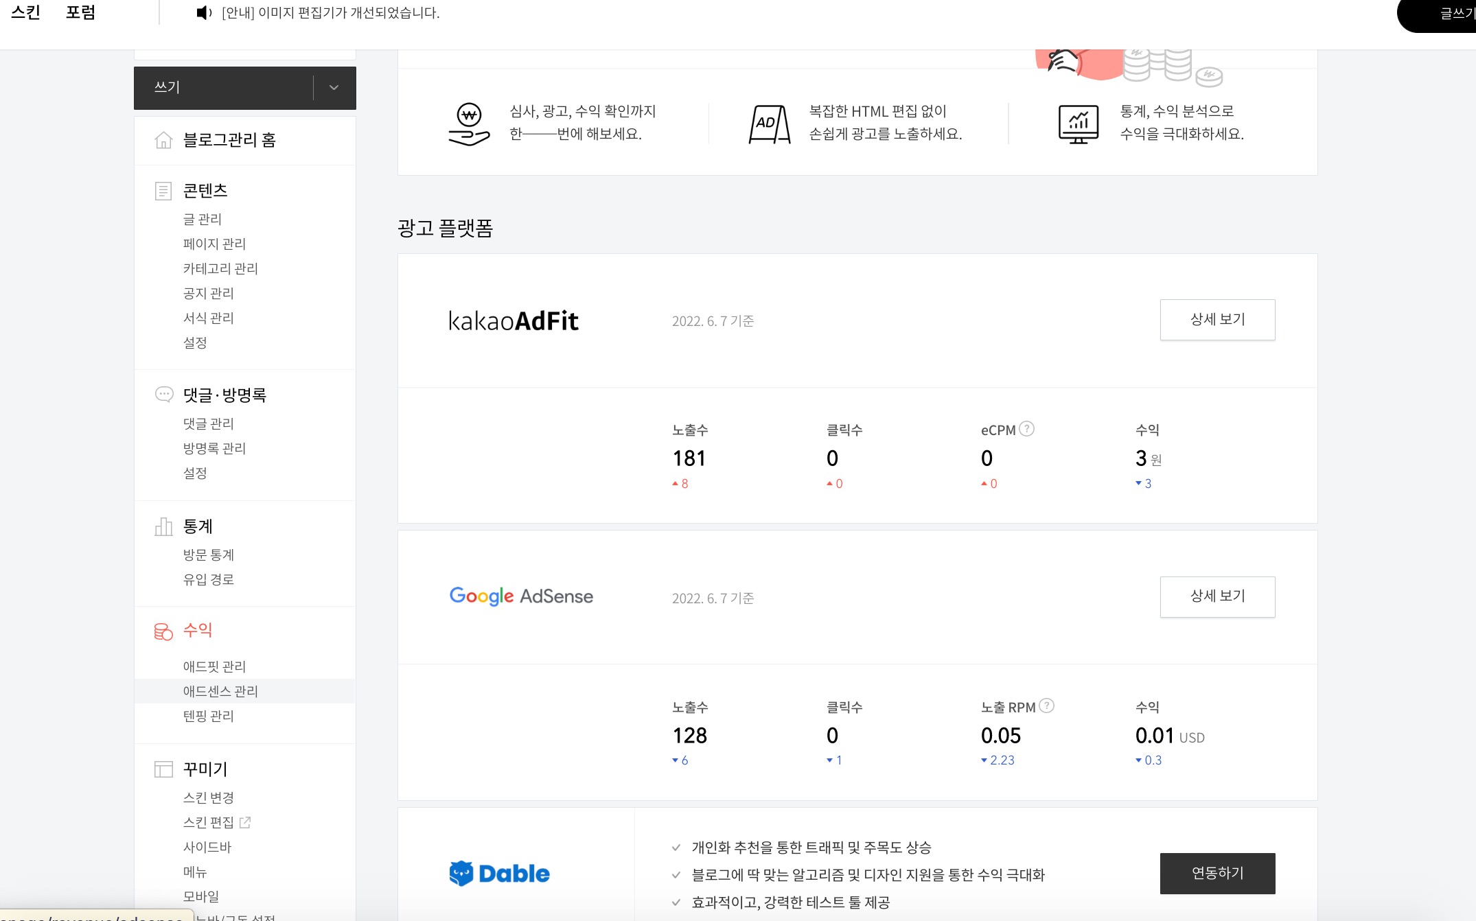Open 방명록 관리 in sidebar
1476x921 pixels.
(x=214, y=448)
